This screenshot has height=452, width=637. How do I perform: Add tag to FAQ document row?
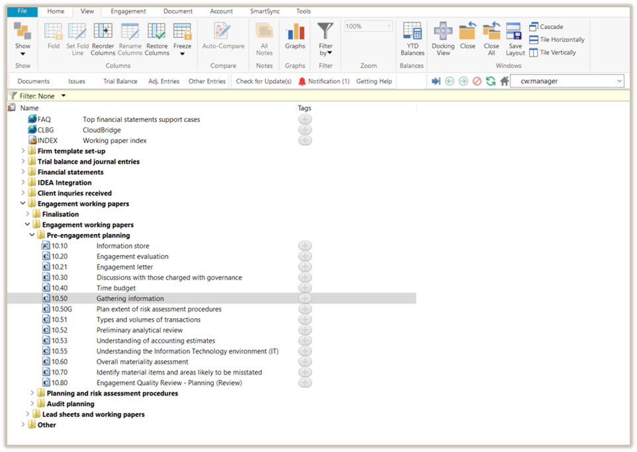point(305,120)
